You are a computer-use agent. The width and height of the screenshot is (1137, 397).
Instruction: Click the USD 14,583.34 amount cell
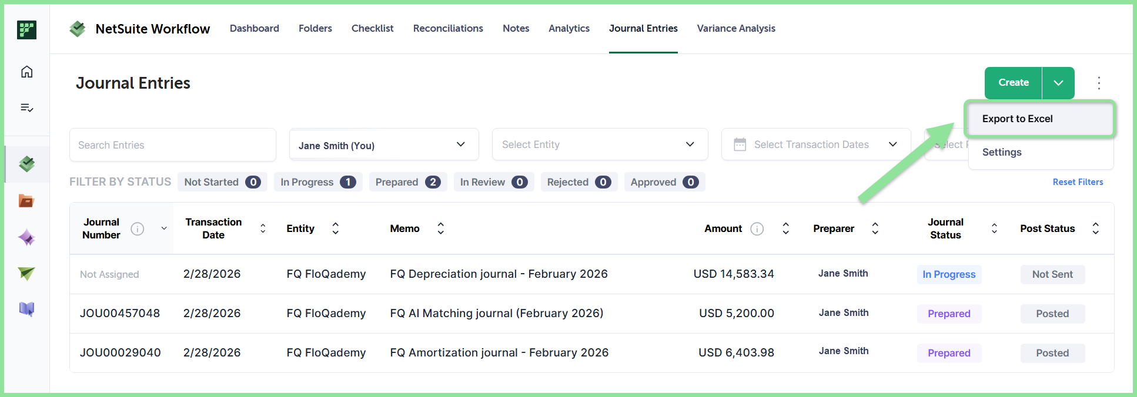pos(734,274)
